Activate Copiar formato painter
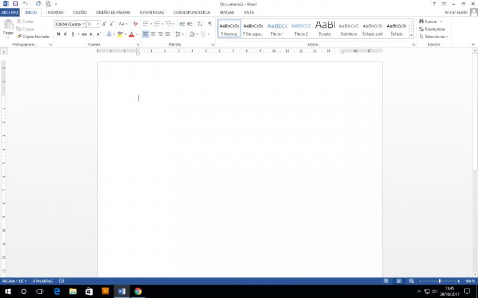 pos(33,36)
